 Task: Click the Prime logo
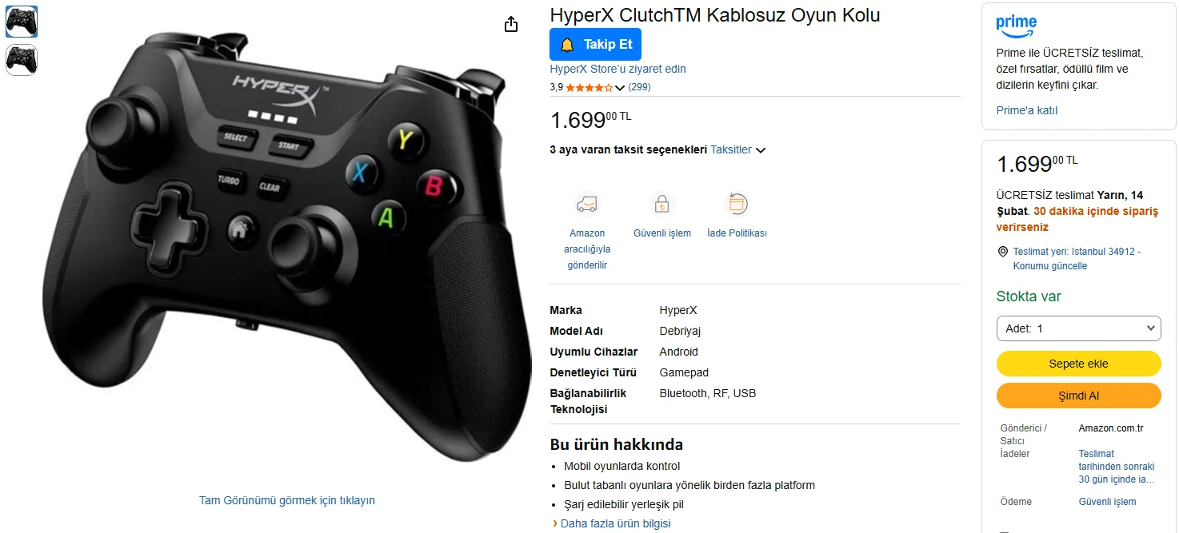pos(1016,26)
